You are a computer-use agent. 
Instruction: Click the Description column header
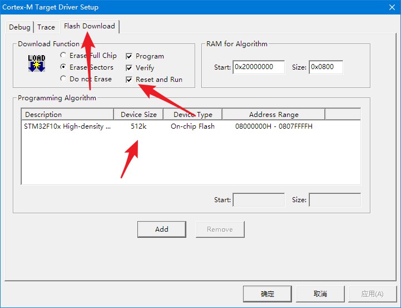[x=67, y=114]
